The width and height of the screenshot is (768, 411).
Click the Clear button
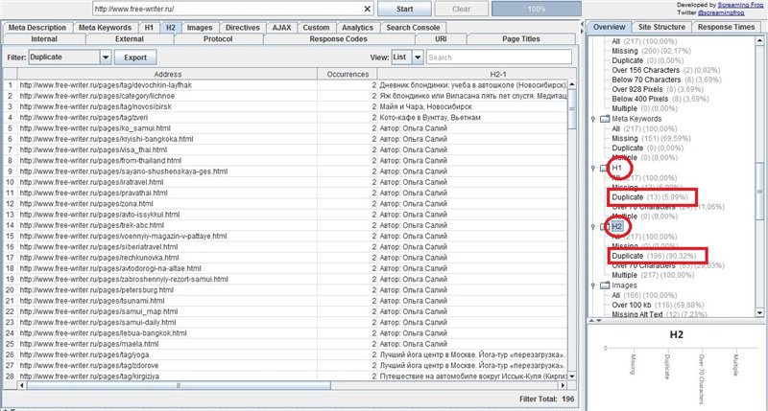tap(462, 9)
